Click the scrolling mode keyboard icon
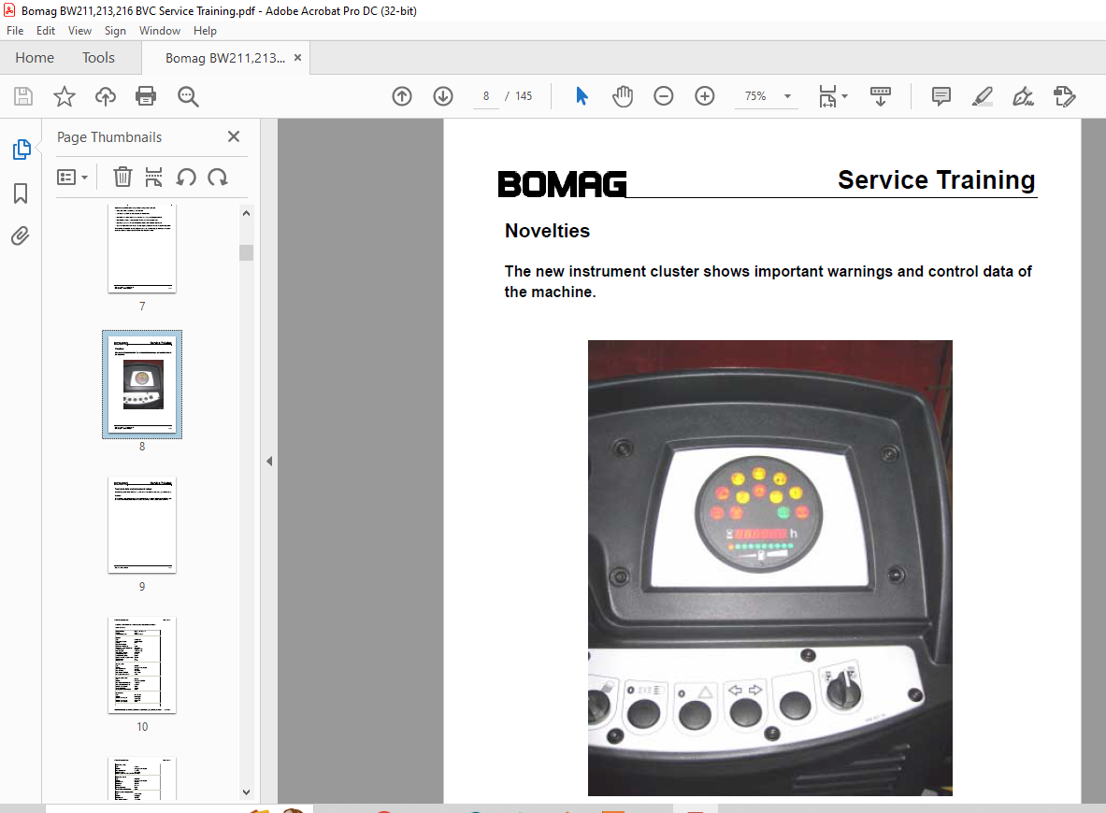The height and width of the screenshot is (813, 1106). (881, 96)
